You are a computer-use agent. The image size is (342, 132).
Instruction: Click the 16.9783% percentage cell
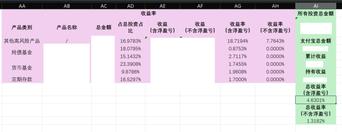click(130, 41)
